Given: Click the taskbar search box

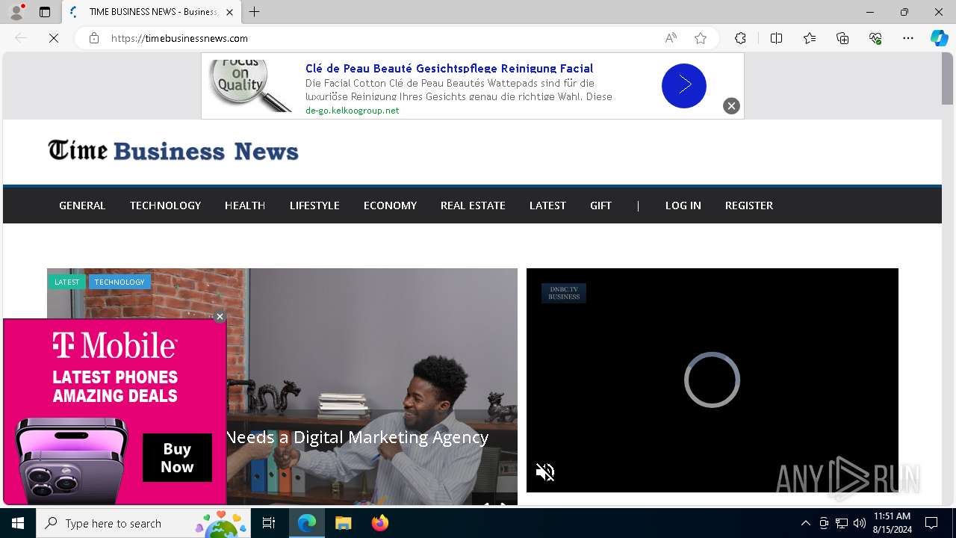Looking at the screenshot, I should pos(143,523).
